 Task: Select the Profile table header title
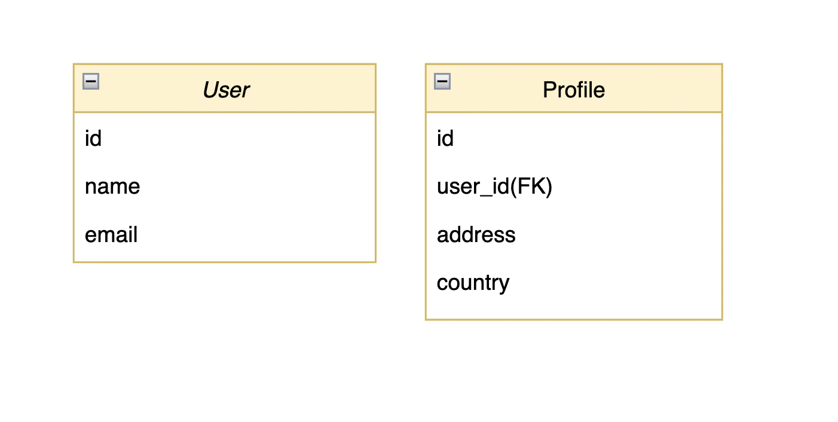coord(574,90)
